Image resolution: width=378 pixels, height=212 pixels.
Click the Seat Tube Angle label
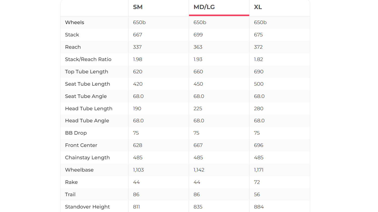click(86, 96)
